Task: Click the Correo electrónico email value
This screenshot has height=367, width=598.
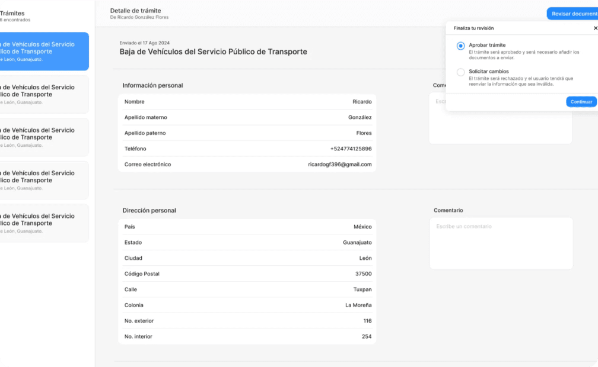Action: [339, 165]
